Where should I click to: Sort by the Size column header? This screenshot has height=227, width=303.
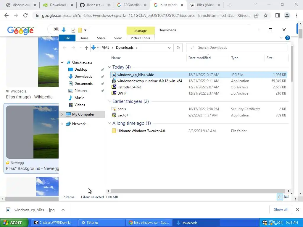(x=269, y=58)
